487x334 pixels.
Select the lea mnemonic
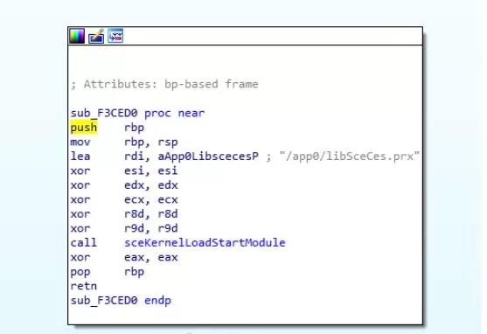[80, 156]
